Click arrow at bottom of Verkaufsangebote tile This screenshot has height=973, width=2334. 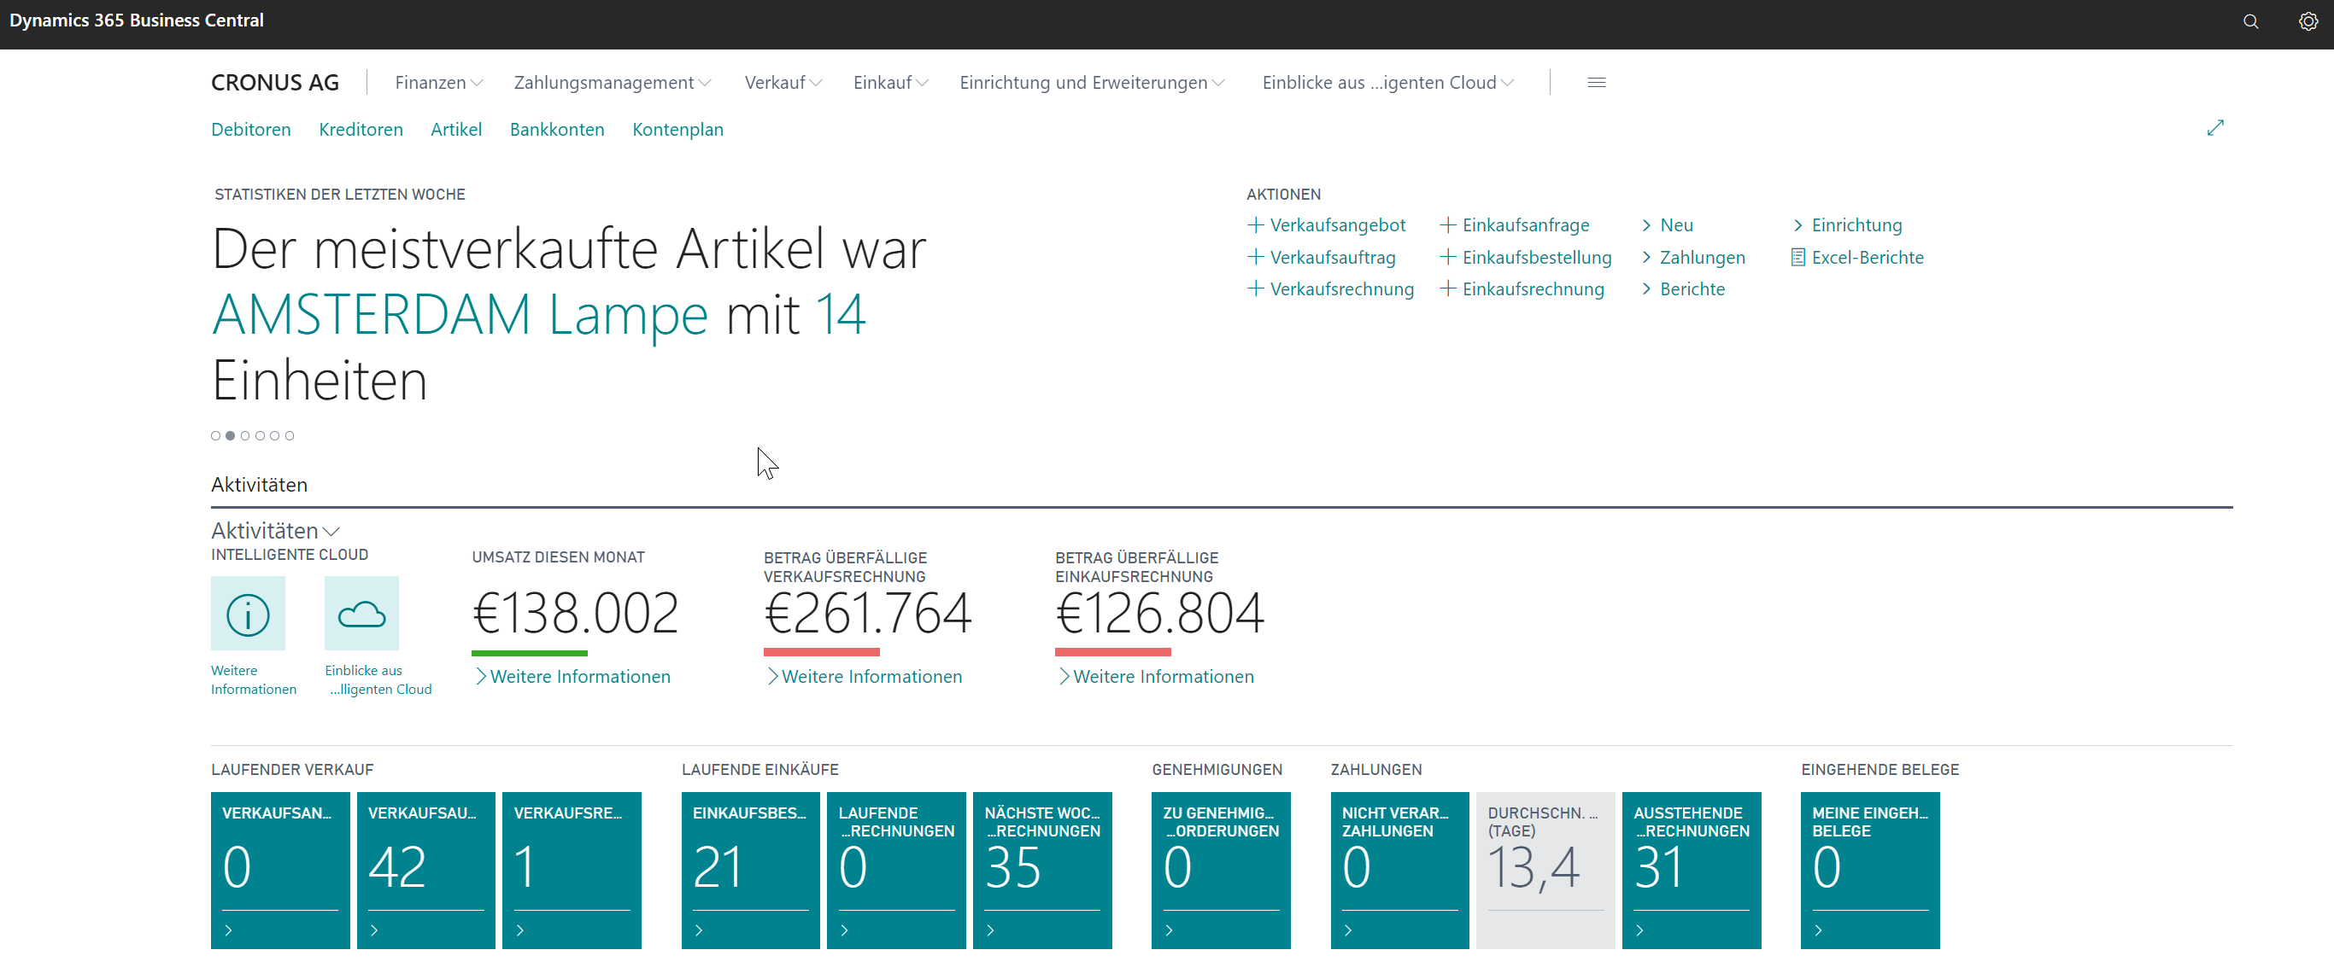[x=228, y=929]
